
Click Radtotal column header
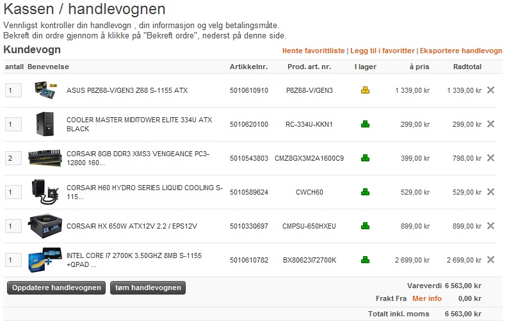coord(467,67)
